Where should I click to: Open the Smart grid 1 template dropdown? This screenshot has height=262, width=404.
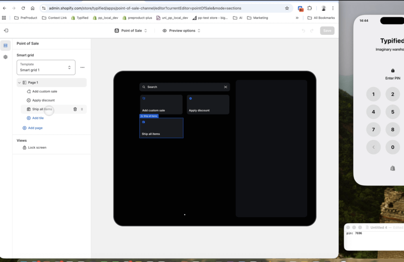[46, 67]
